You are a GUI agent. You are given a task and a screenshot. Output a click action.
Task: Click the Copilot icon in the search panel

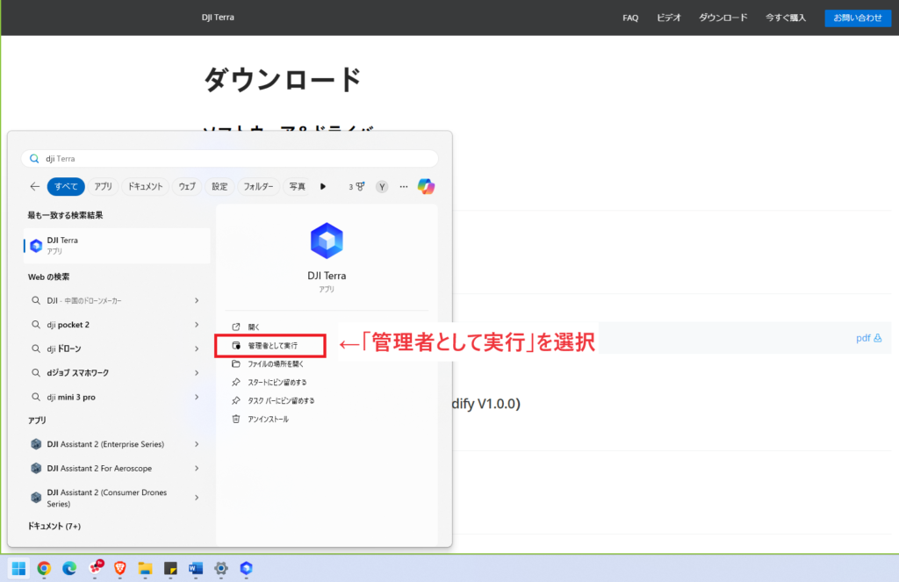coord(426,186)
